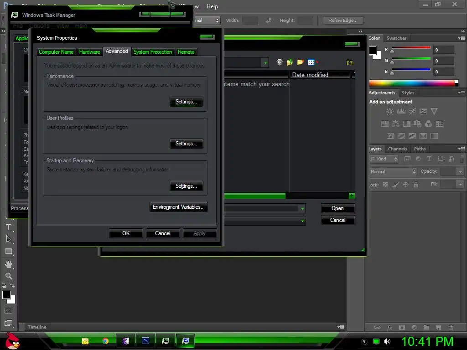Add Black & White adjustment icon

pos(406,124)
